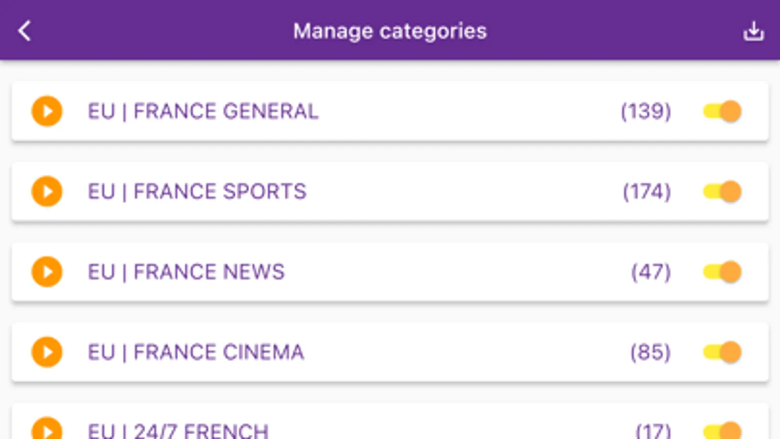This screenshot has width=780, height=439.
Task: Switch off the France Cinema category
Action: coord(722,352)
